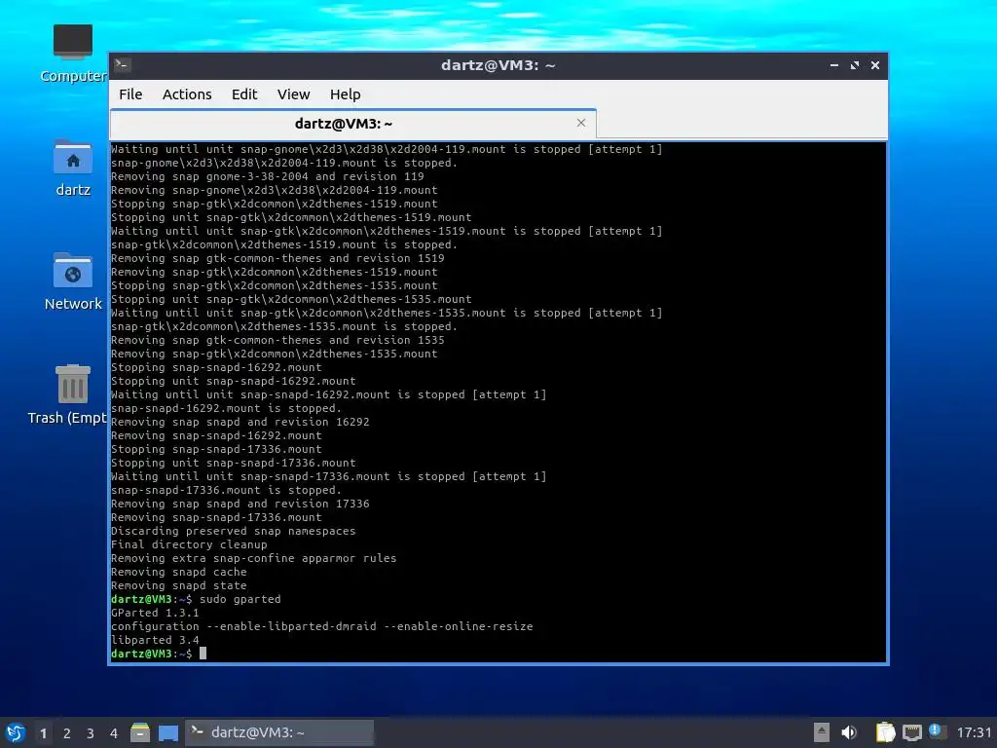The width and height of the screenshot is (997, 748).
Task: Click the 'Removing snapd cache' line
Action: pyautogui.click(x=179, y=572)
